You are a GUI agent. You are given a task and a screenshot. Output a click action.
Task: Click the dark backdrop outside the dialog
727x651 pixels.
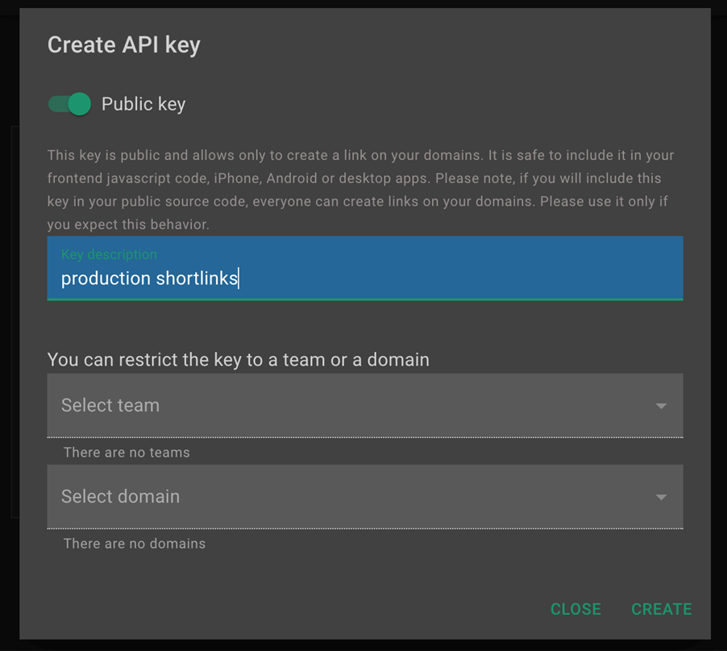pos(8,323)
